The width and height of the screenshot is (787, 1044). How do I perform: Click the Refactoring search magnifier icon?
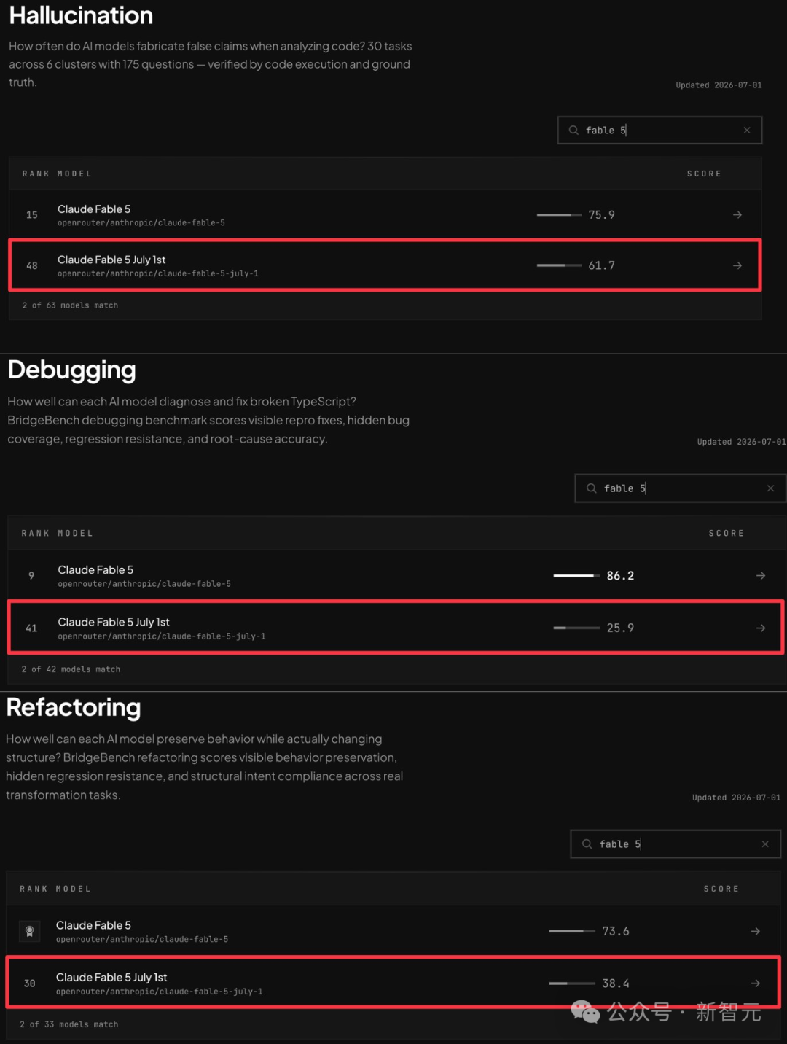coord(587,844)
